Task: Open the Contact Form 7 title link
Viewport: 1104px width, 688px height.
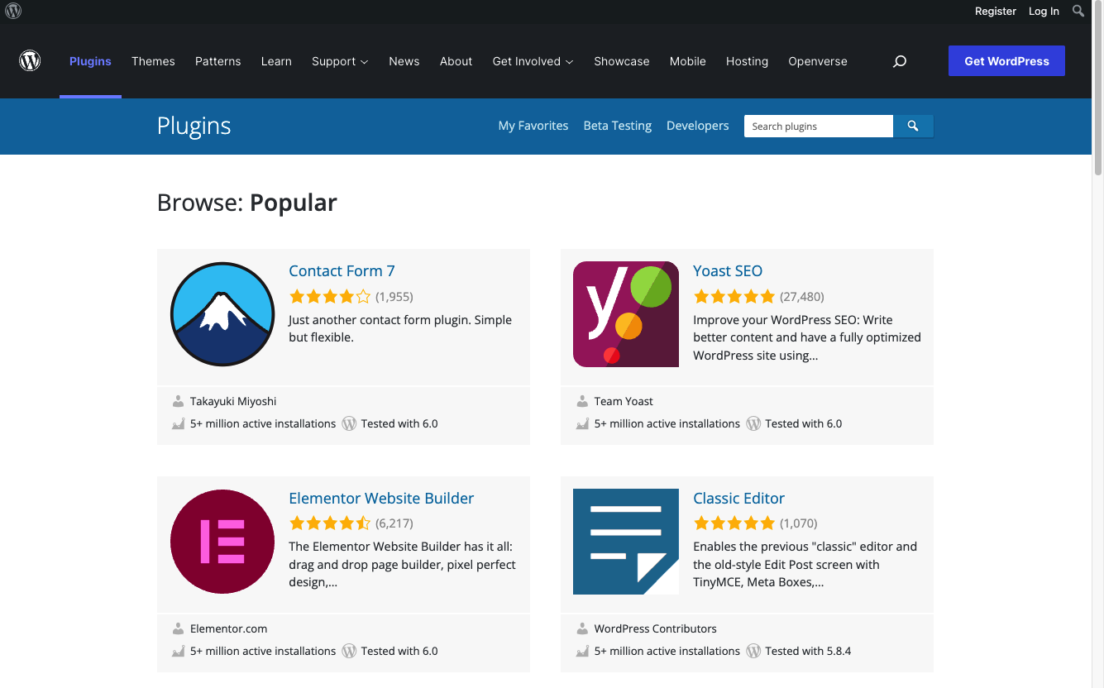Action: (342, 270)
